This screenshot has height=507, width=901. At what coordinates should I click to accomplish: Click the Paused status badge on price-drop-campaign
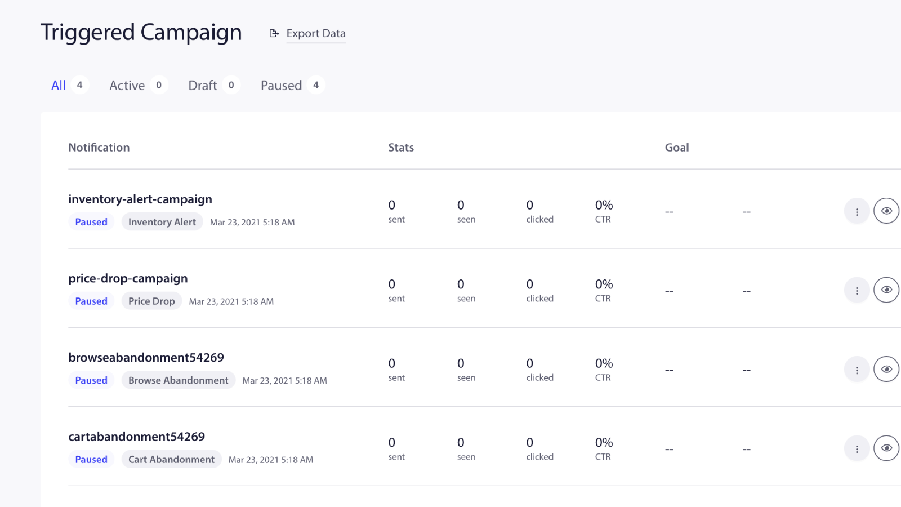coord(91,301)
